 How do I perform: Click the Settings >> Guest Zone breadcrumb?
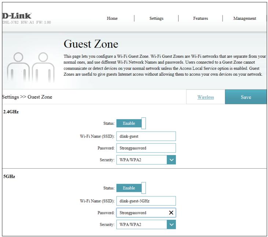click(x=27, y=97)
